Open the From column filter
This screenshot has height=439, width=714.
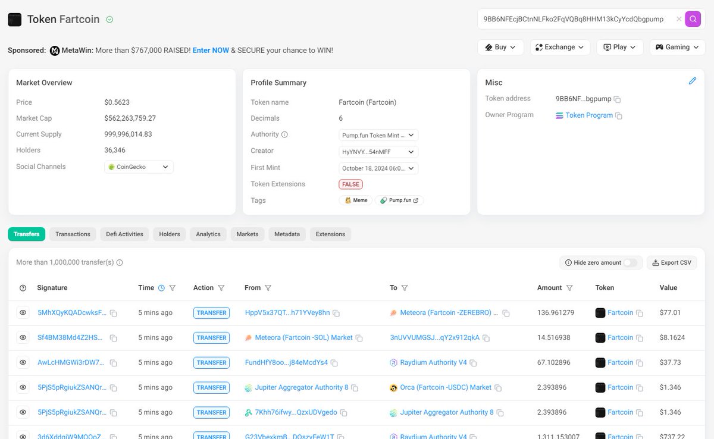click(x=268, y=288)
